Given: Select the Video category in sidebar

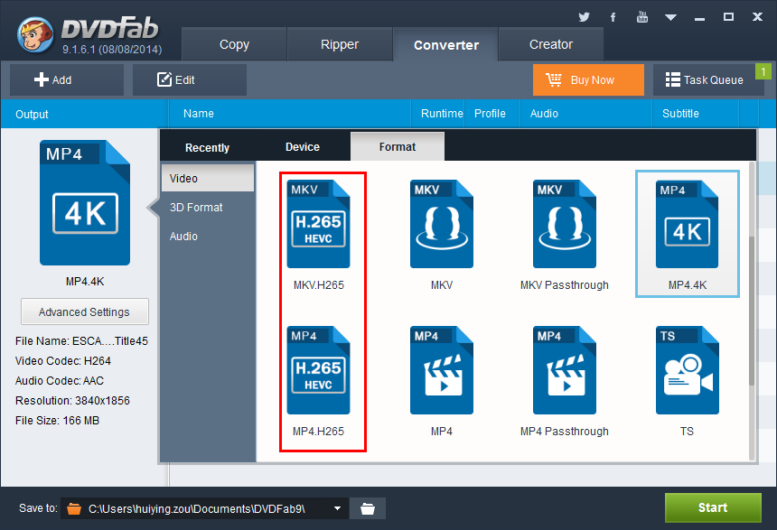Looking at the screenshot, I should click(x=208, y=178).
